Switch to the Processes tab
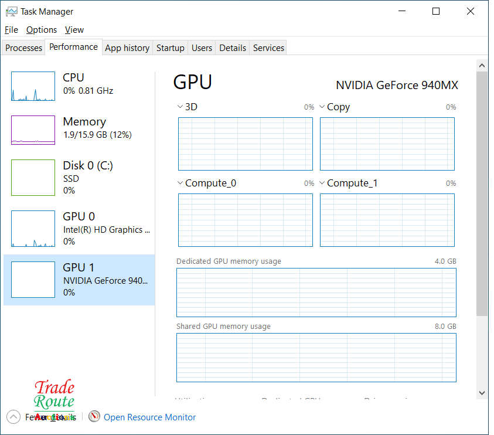494x435 pixels. (23, 47)
